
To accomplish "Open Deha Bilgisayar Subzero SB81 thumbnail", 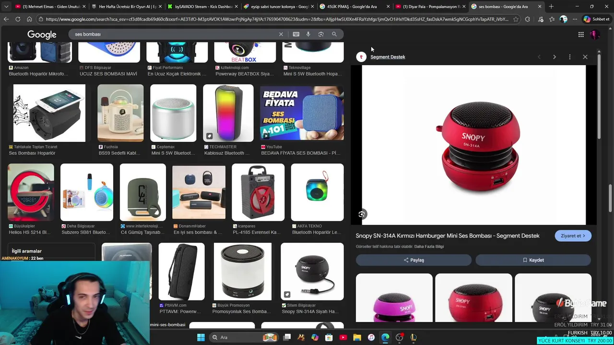I will point(87,192).
